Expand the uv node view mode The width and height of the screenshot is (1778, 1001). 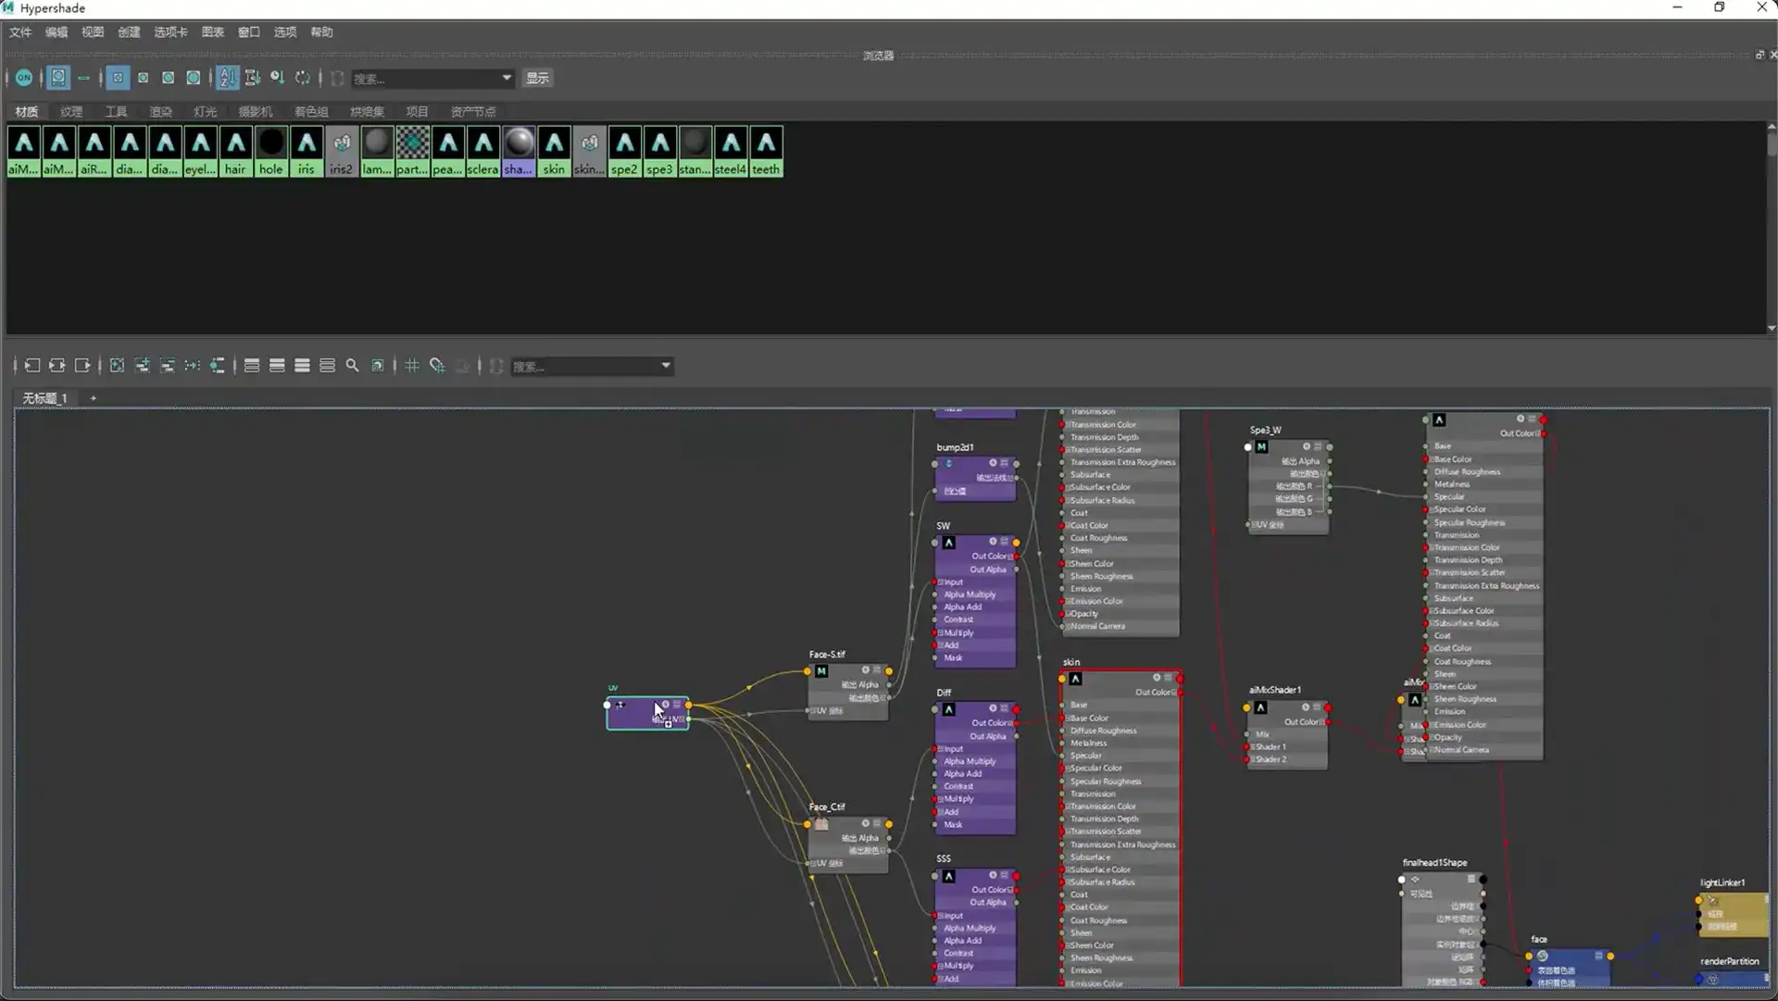coord(677,705)
